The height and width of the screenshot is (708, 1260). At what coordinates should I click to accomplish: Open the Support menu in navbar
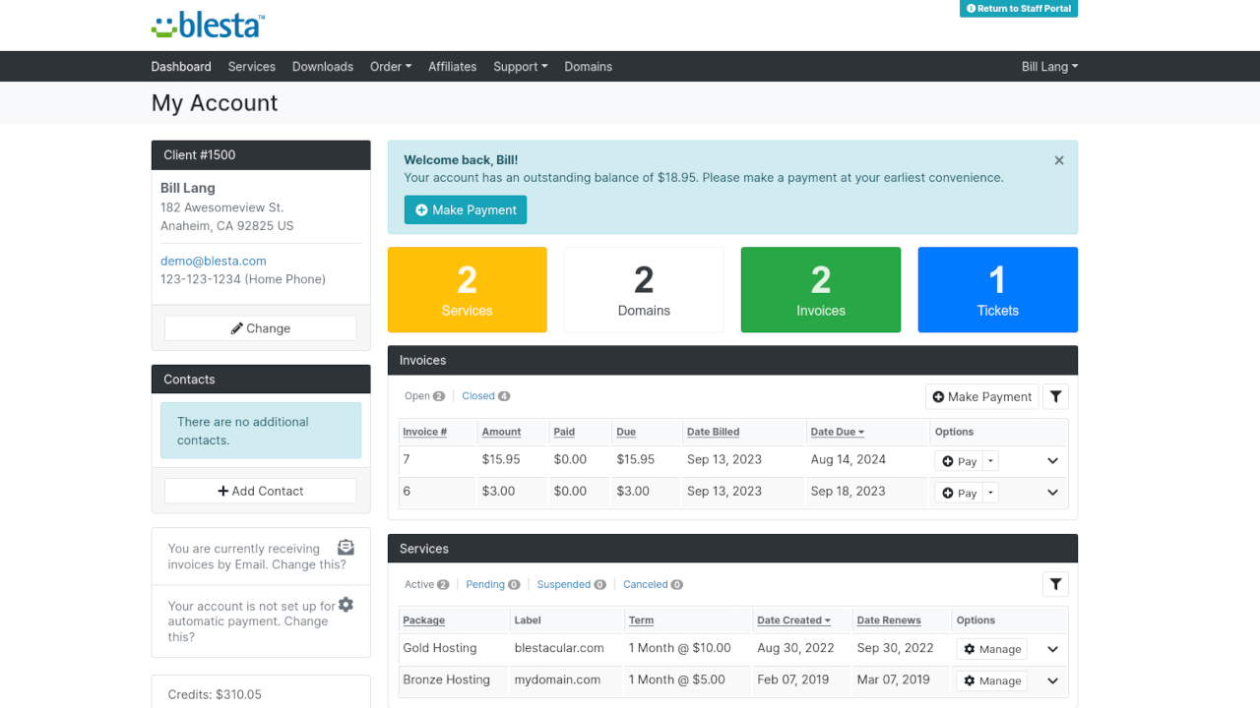pos(520,67)
